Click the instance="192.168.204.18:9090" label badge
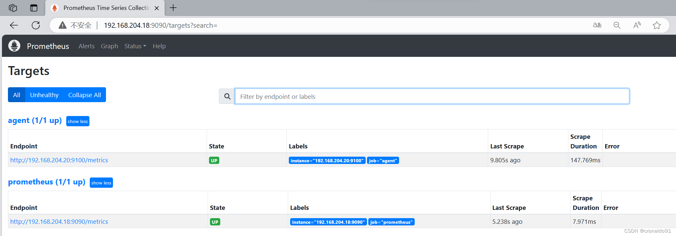 click(x=329, y=222)
